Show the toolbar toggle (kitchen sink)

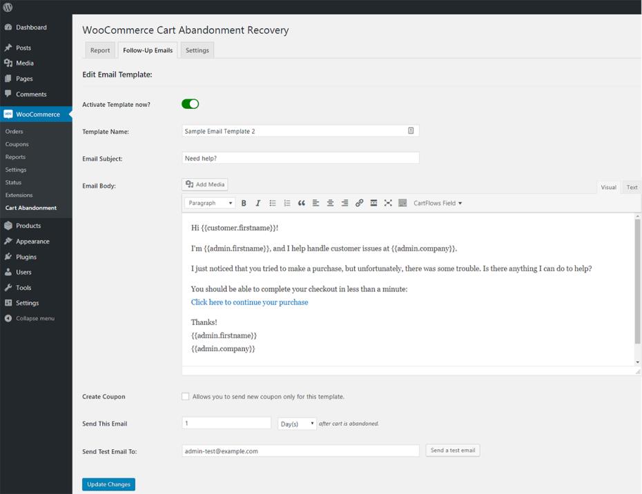(402, 204)
